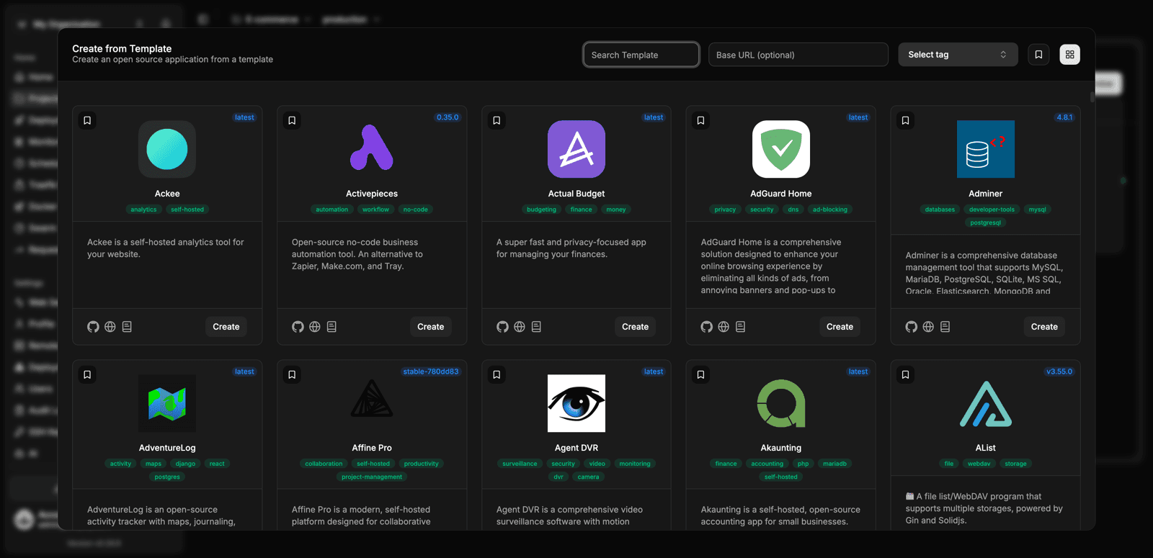Click the no-code tag on Activepieces
The image size is (1153, 558).
(x=416, y=210)
